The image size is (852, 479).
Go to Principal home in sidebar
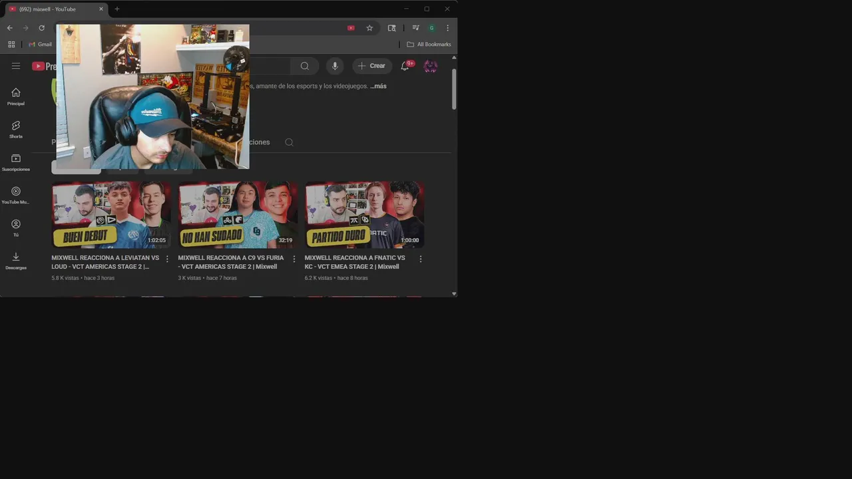16,96
